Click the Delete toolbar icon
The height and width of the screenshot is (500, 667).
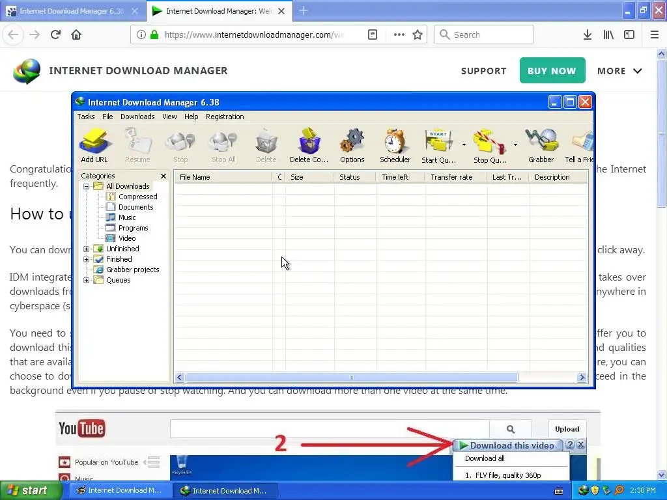(266, 145)
